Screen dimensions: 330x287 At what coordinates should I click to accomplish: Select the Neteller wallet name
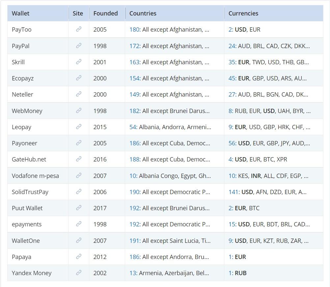coord(22,94)
